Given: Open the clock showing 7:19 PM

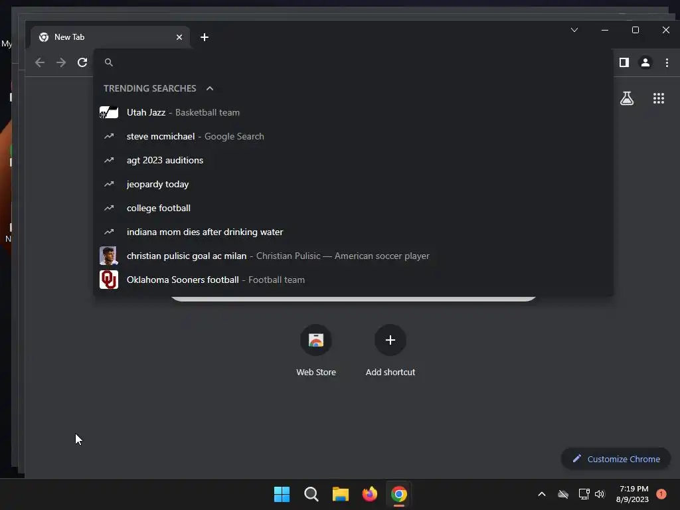Looking at the screenshot, I should (633, 494).
